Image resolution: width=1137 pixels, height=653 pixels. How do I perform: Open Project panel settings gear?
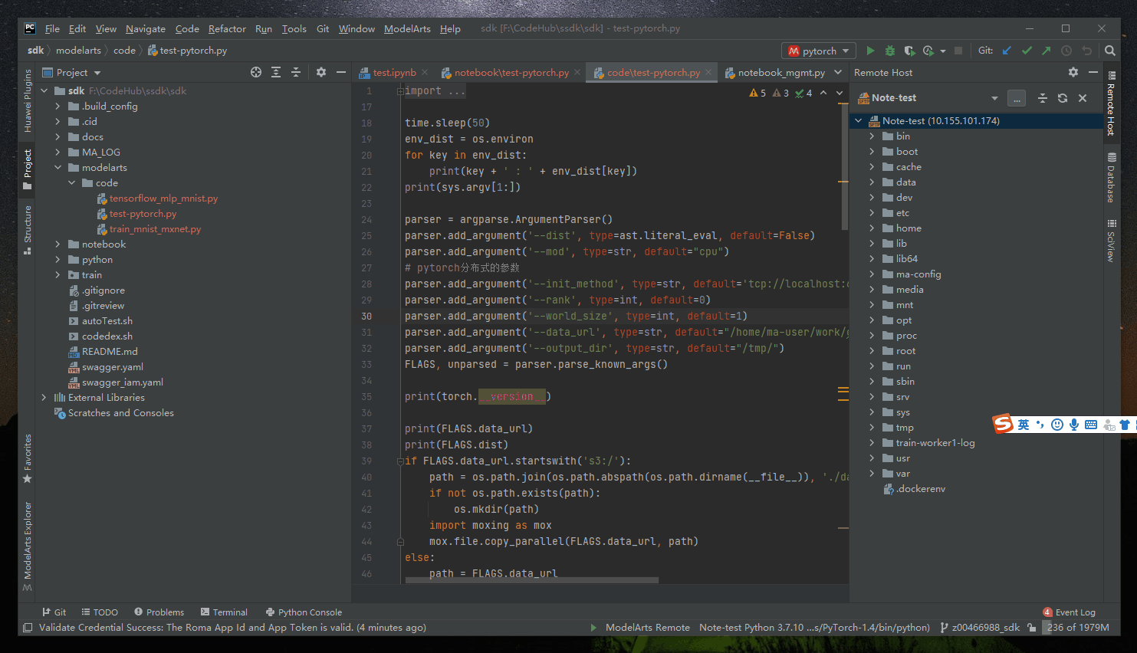pyautogui.click(x=320, y=72)
